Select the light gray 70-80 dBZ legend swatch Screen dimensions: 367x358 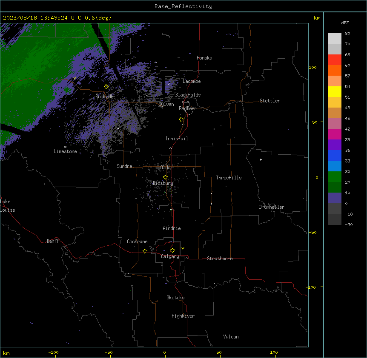tap(335, 39)
